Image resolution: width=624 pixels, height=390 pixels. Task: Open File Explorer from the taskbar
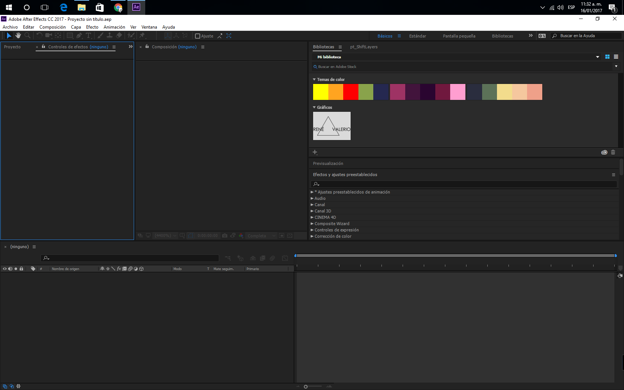pyautogui.click(x=82, y=7)
